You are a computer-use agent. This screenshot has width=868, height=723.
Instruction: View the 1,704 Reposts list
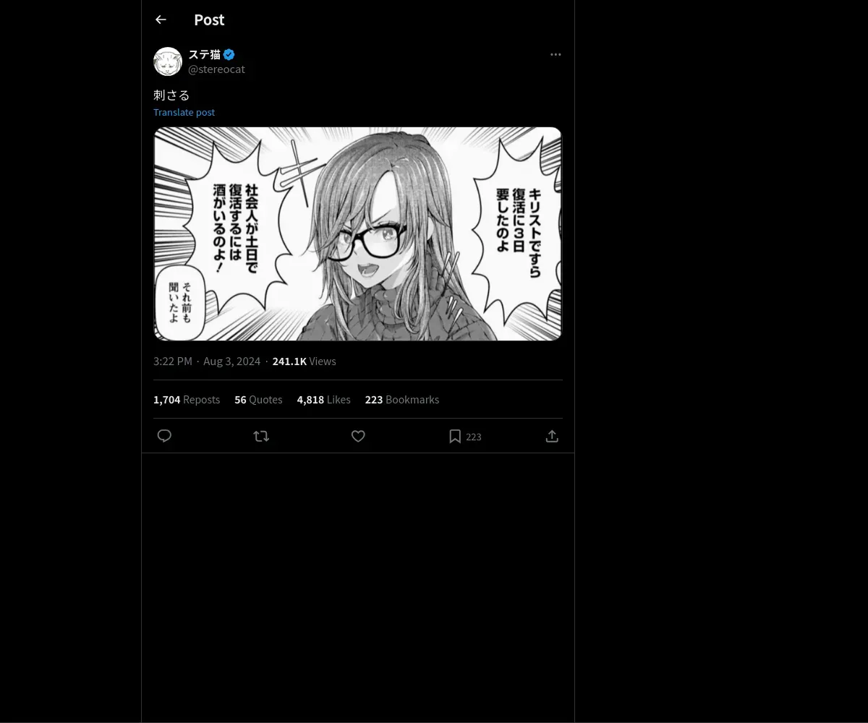[187, 399]
